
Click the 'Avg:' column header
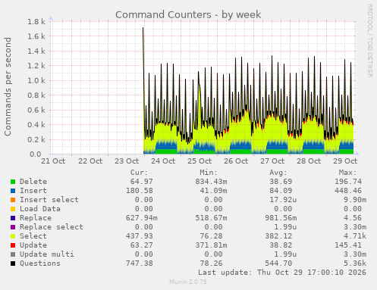[278, 173]
